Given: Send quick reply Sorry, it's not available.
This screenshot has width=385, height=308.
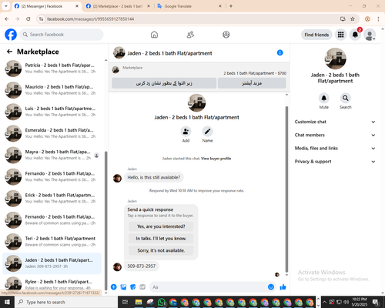Looking at the screenshot, I should (161, 250).
